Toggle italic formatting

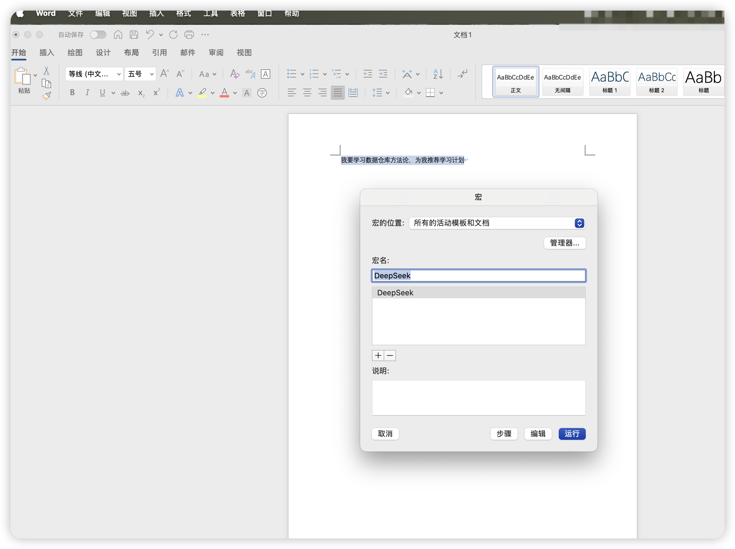[87, 93]
